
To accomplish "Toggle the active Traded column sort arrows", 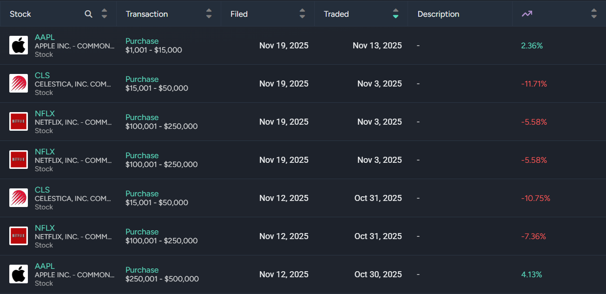I will [395, 14].
